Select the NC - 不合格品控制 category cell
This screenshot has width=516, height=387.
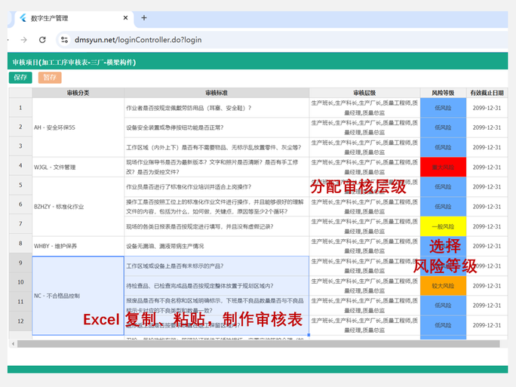click(78, 295)
